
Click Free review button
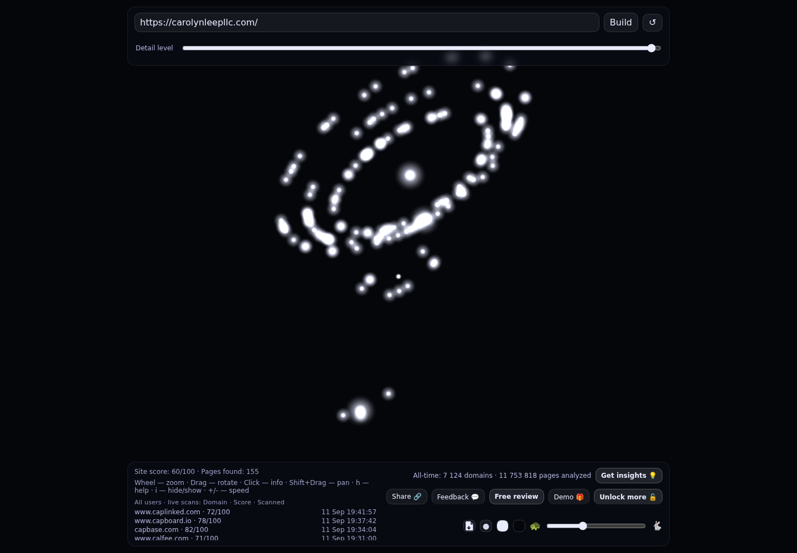pyautogui.click(x=516, y=497)
